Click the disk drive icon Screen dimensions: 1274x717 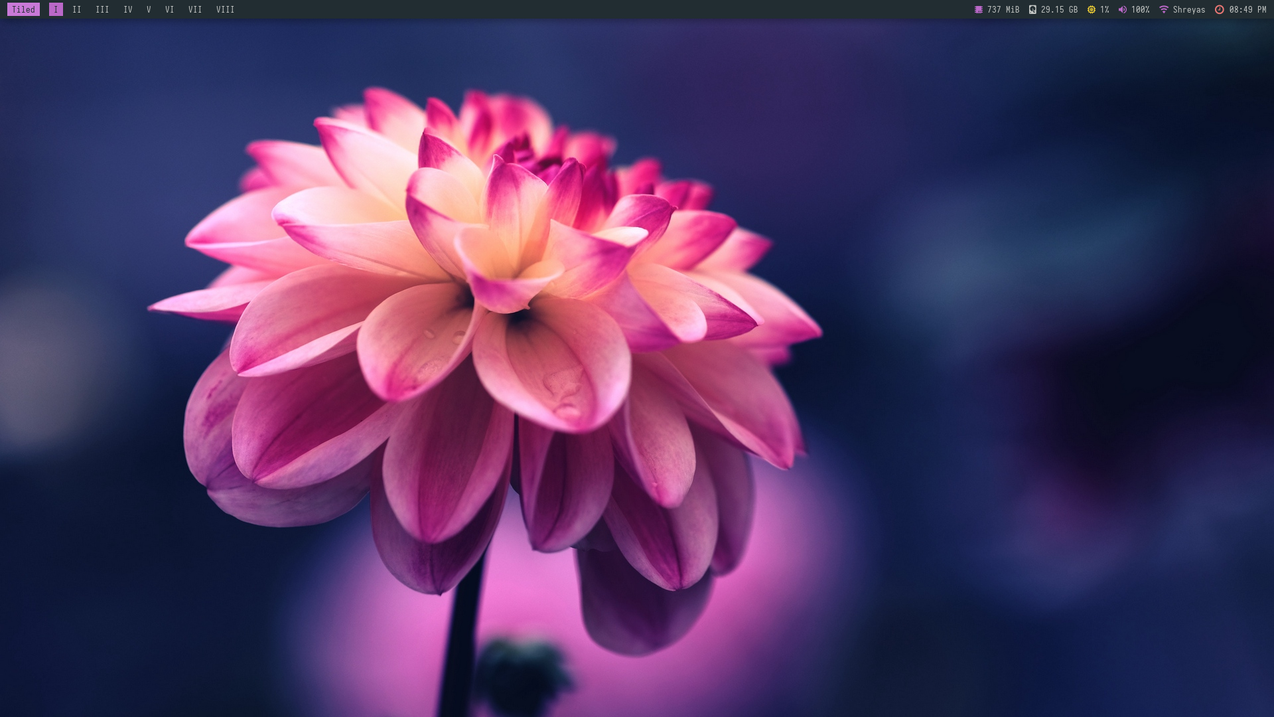(1032, 9)
